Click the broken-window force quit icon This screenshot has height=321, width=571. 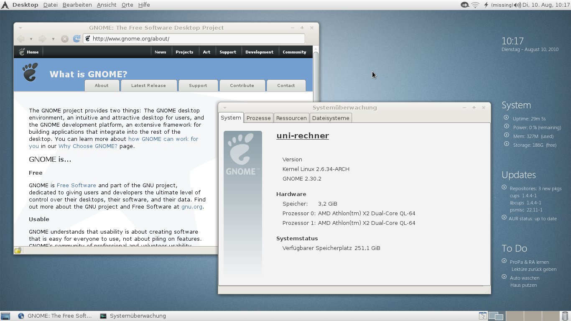point(483,316)
